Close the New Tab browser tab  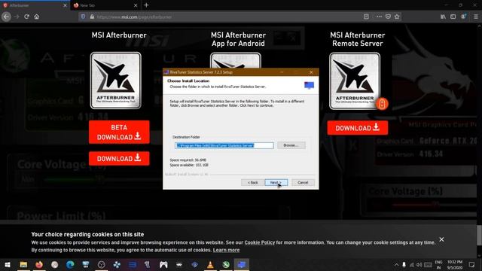[136, 5]
